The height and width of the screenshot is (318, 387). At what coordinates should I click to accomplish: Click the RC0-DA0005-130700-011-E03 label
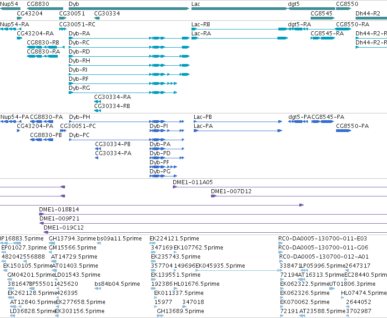click(322, 239)
